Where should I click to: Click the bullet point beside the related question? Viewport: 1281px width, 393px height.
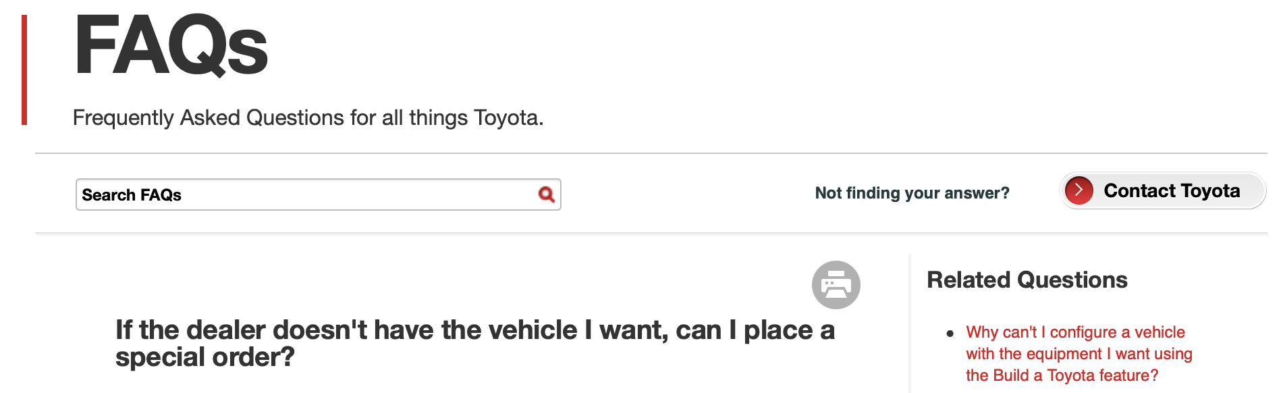[950, 333]
